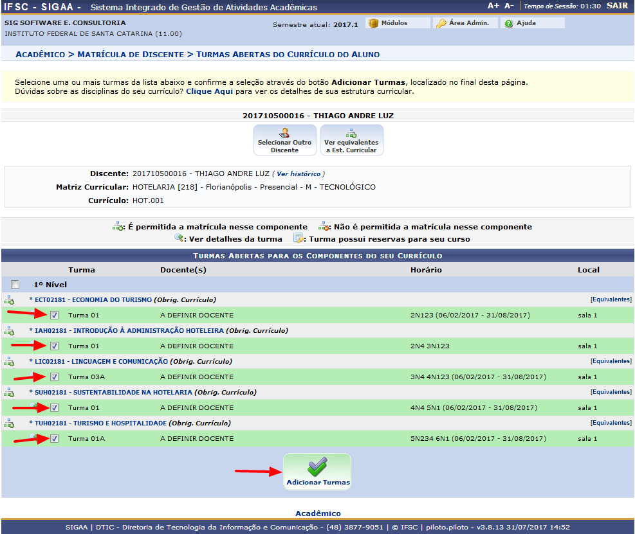Open Área Admin. key icon
This screenshot has height=534, width=635.
(441, 23)
